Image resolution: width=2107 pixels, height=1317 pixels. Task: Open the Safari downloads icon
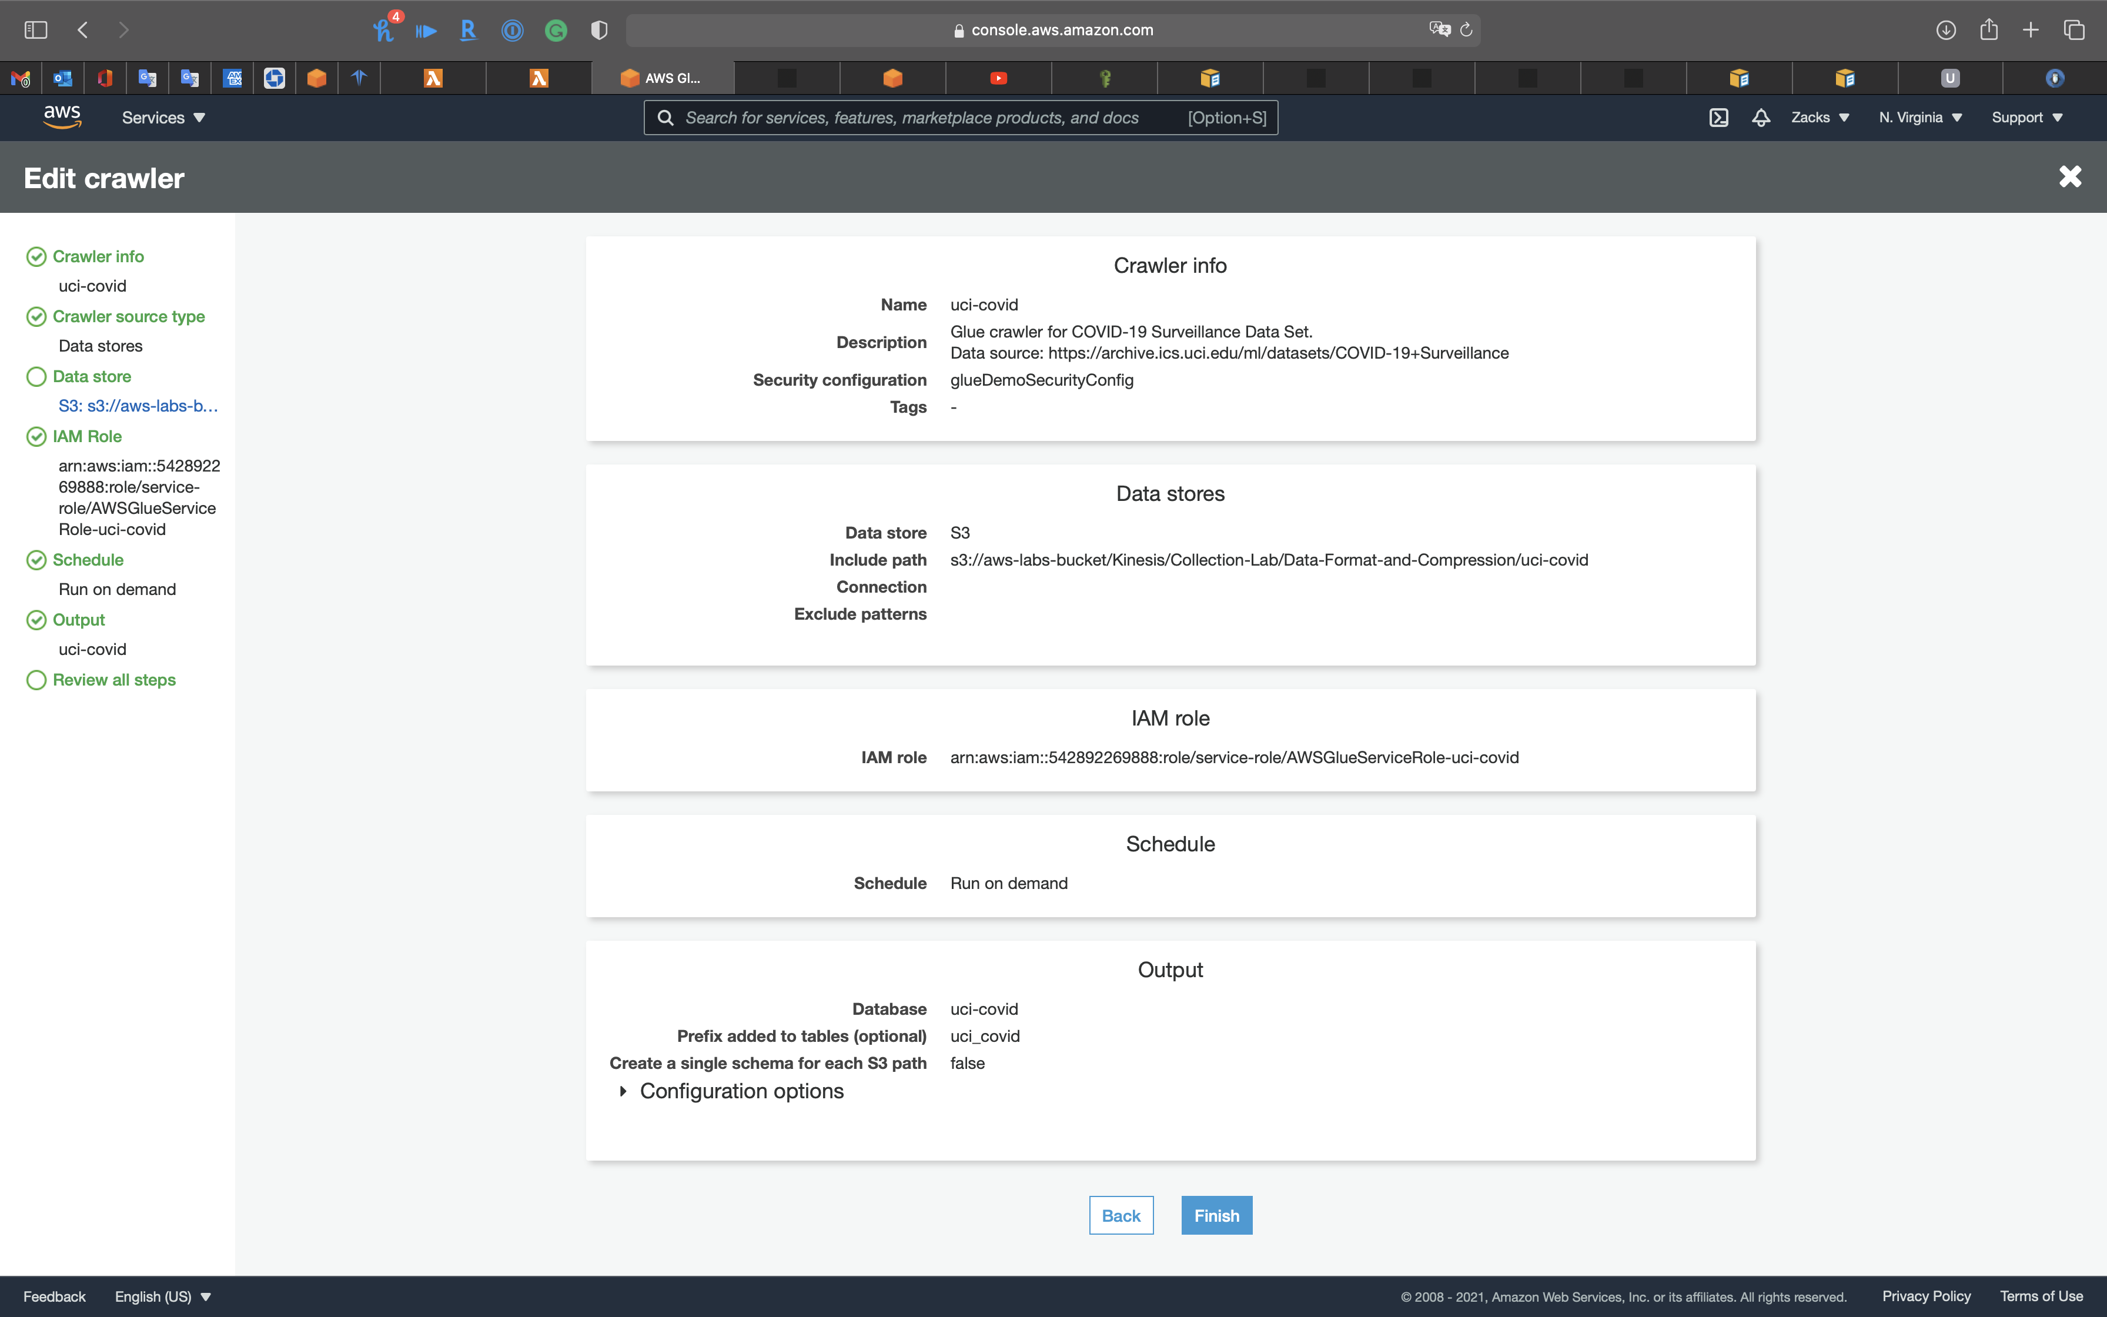click(x=1946, y=29)
